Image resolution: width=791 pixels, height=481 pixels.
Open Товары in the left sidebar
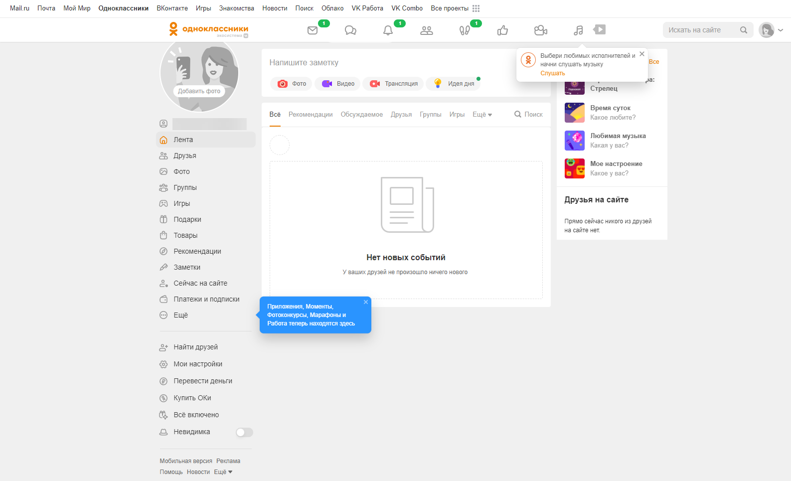(206, 235)
